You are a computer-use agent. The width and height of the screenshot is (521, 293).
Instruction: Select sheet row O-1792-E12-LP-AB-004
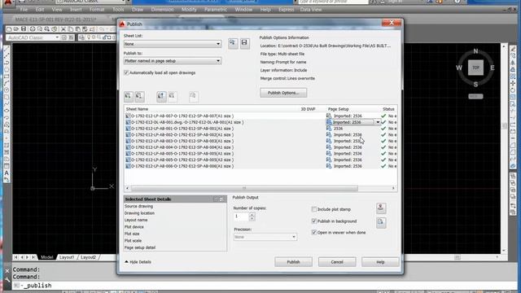click(x=260, y=147)
